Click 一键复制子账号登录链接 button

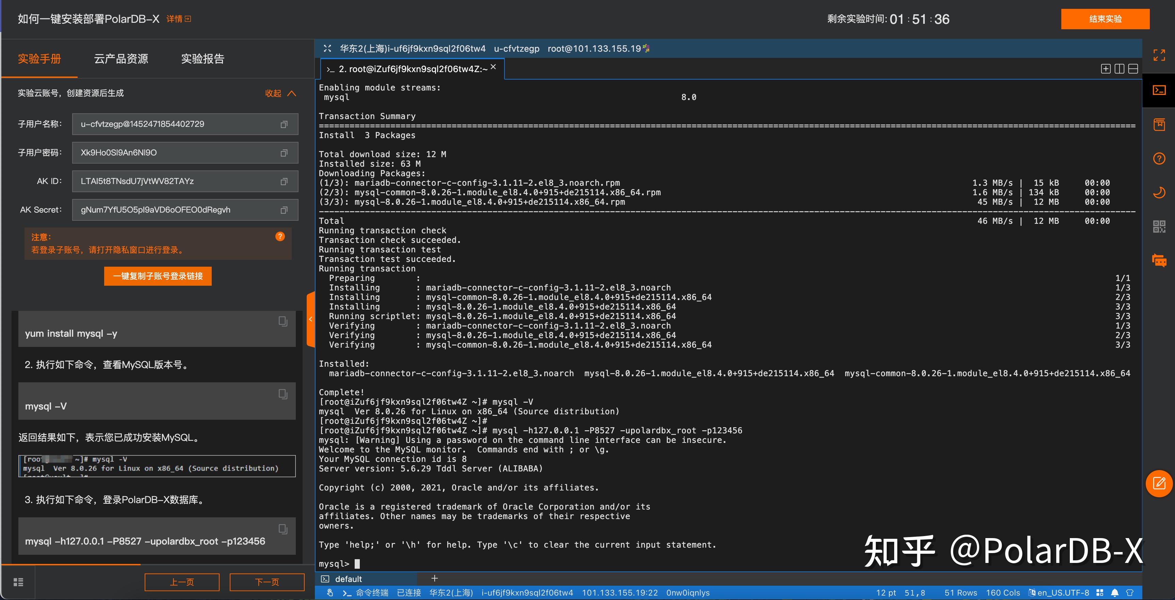tap(158, 276)
